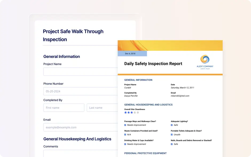The width and height of the screenshot is (251, 157).
Task: Toggle the Safe checkbox for Nails, Boards and Debris
Action: click(x=172, y=144)
